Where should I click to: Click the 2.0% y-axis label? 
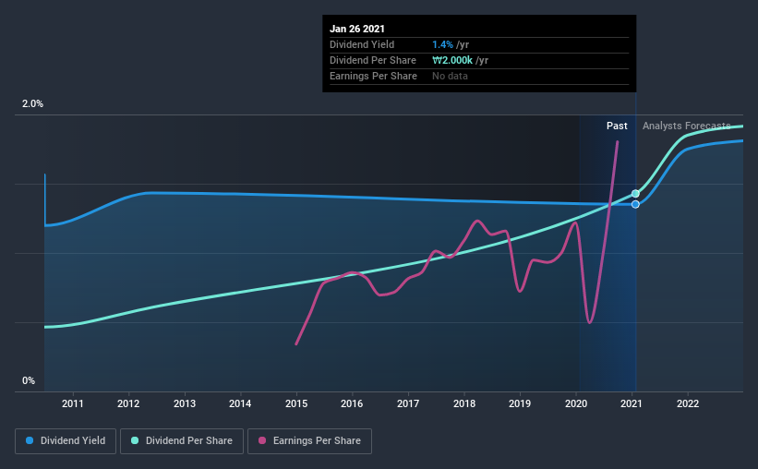click(x=32, y=103)
